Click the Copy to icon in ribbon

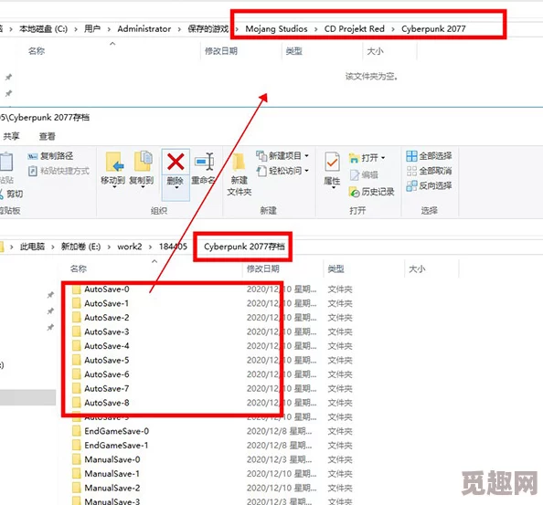143,162
